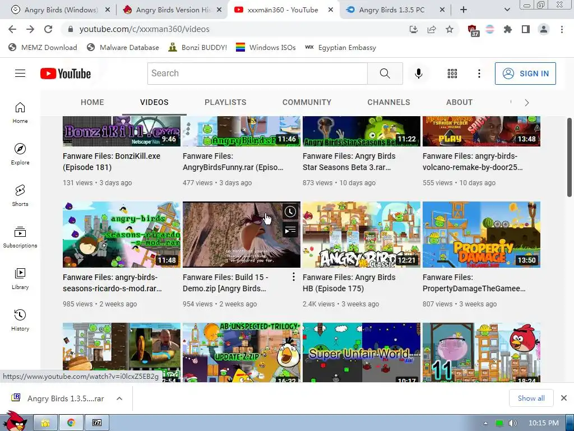Switch to HOME channel tab
574x431 pixels.
pyautogui.click(x=92, y=102)
